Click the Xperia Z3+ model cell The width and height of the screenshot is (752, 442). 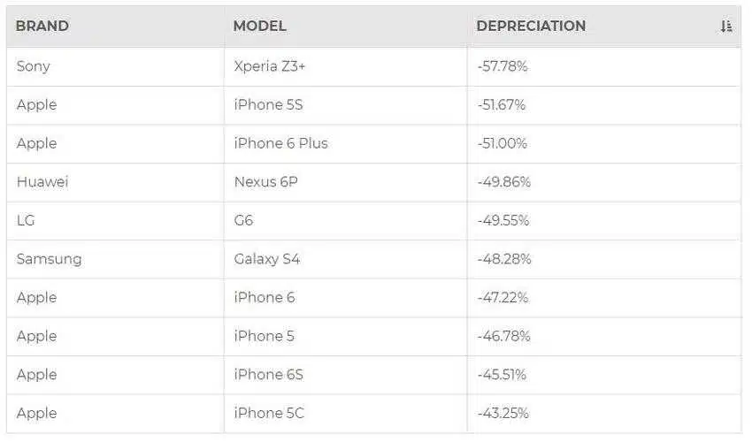pos(345,66)
